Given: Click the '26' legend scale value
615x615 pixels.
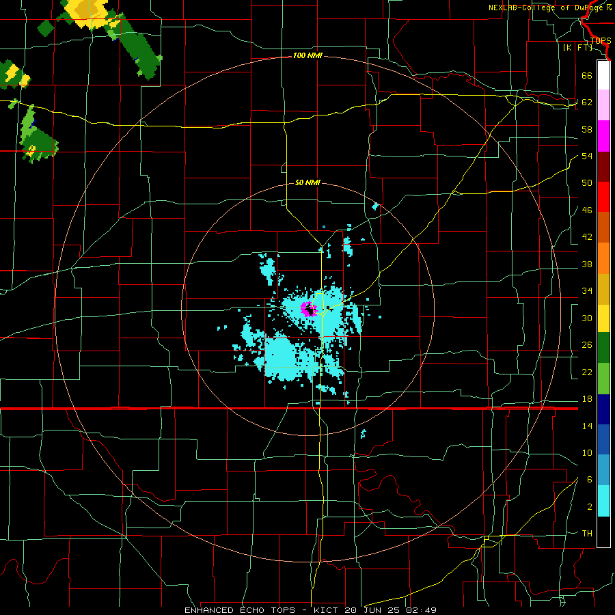Looking at the screenshot, I should 587,345.
